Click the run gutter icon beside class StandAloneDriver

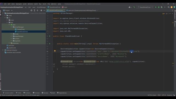[50, 36]
